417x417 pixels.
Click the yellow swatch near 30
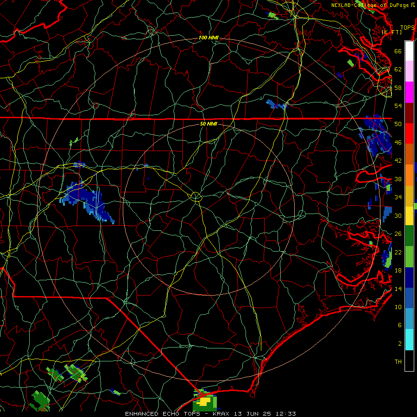point(409,215)
